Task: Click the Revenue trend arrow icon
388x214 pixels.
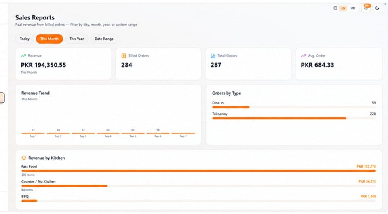Action: tap(23, 56)
